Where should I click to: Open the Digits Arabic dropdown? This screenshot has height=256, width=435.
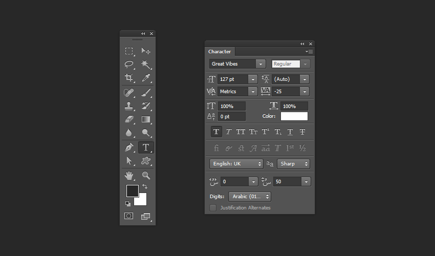[x=250, y=197]
